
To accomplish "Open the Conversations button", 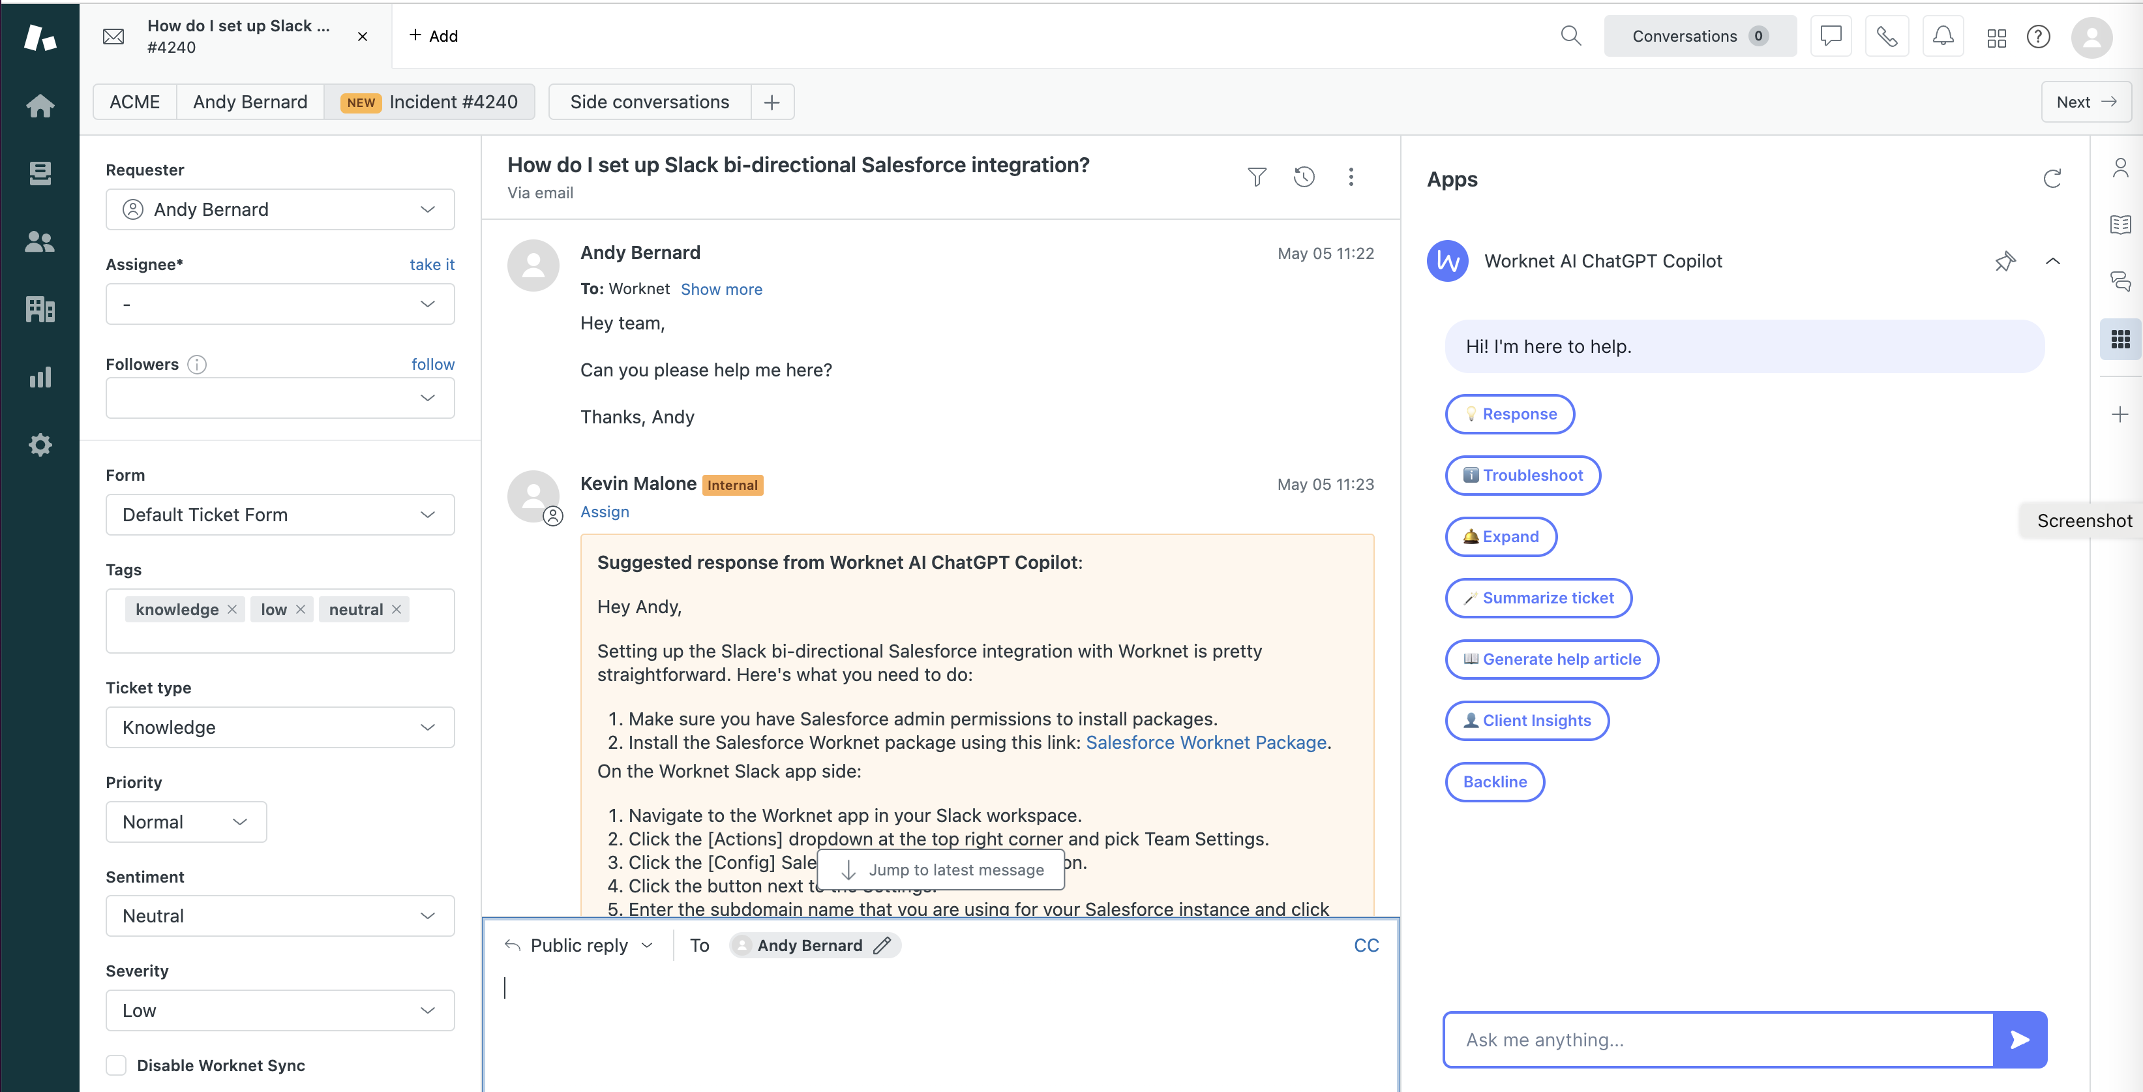I will pyautogui.click(x=1700, y=36).
